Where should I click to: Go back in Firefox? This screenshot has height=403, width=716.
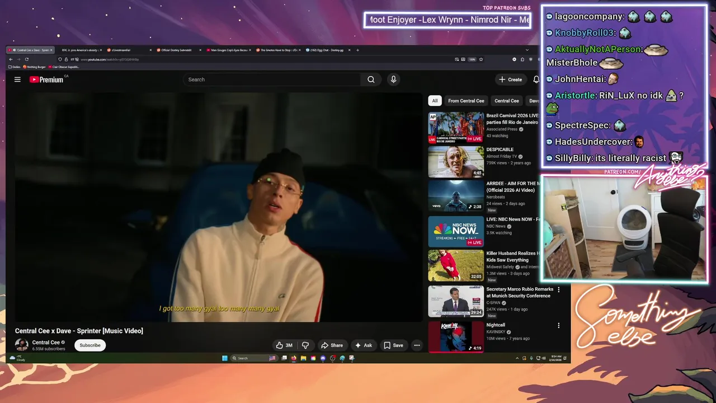[x=11, y=59]
